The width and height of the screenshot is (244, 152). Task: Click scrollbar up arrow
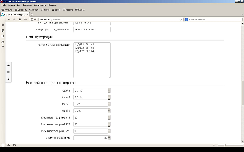click(242, 24)
